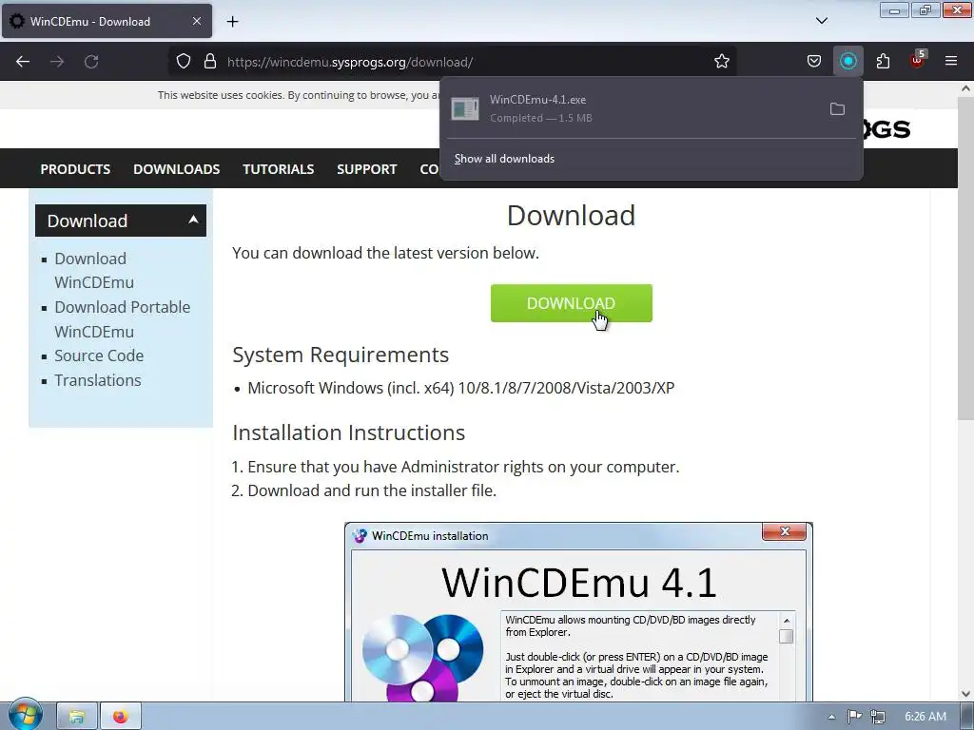Image resolution: width=974 pixels, height=730 pixels.
Task: Open the Extensions puzzle icon
Action: pos(883,62)
